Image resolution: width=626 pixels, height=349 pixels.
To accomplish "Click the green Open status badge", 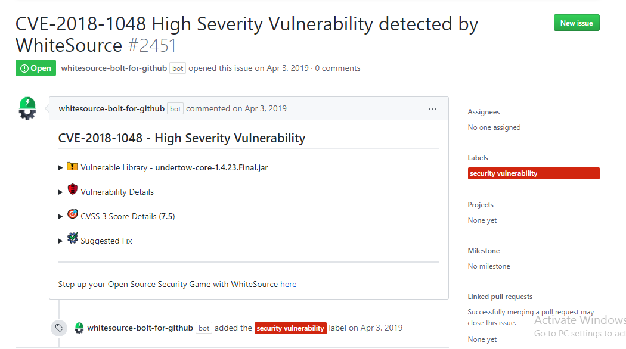I will [x=36, y=68].
